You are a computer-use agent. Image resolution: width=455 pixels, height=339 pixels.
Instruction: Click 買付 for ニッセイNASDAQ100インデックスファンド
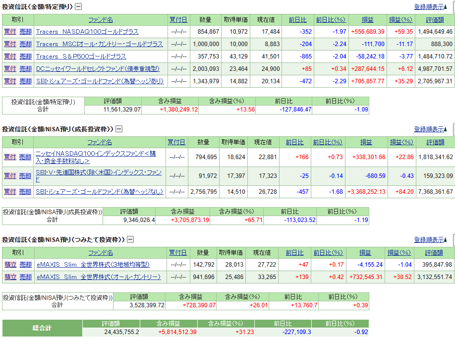[10, 157]
